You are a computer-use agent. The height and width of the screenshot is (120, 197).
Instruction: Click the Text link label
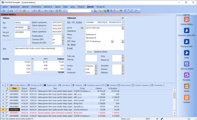click(x=5, y=49)
